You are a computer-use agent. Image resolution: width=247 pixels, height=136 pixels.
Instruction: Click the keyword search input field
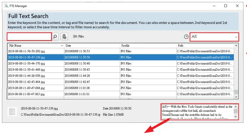(29, 36)
